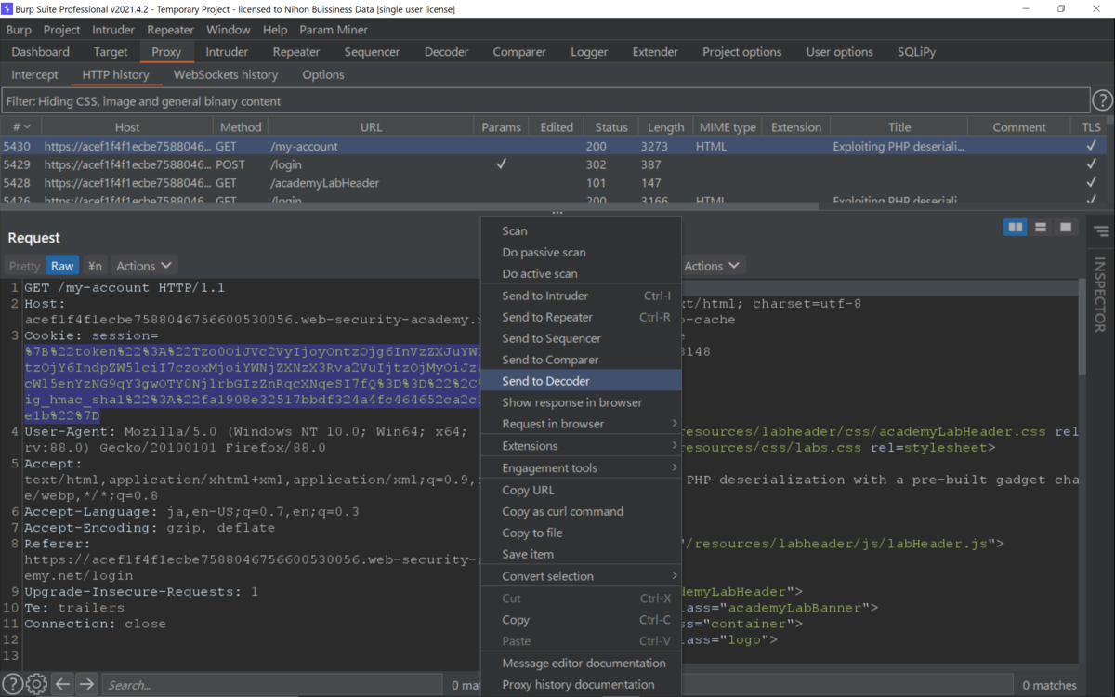The width and height of the screenshot is (1115, 697).
Task: Sort by Method column header
Action: coord(241,127)
